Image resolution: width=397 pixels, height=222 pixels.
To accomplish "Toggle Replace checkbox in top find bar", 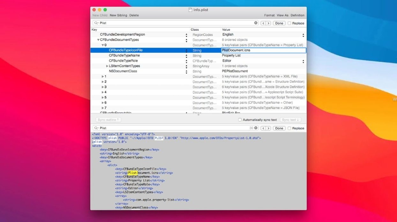I will (x=289, y=23).
